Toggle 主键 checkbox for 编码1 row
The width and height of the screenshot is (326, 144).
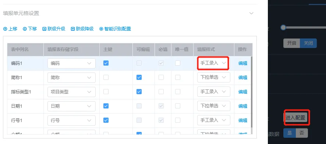106,63
